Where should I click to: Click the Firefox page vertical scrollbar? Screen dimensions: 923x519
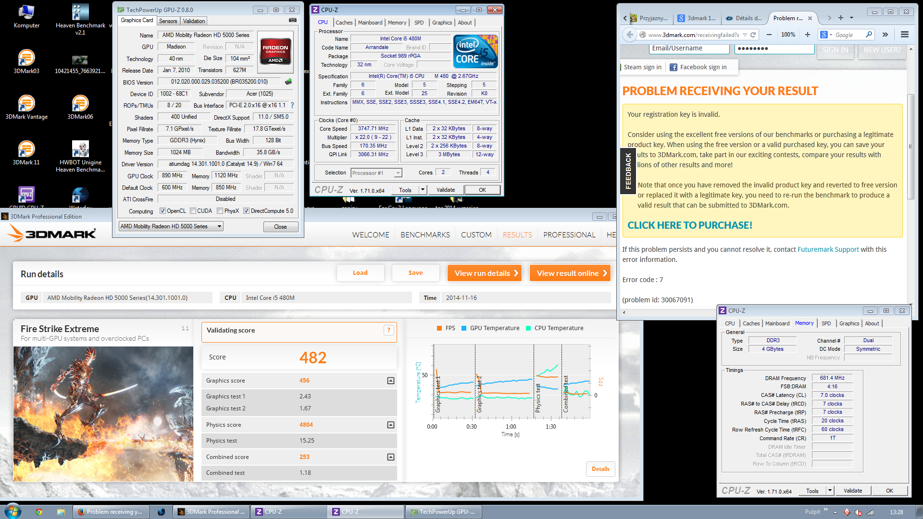click(x=911, y=147)
